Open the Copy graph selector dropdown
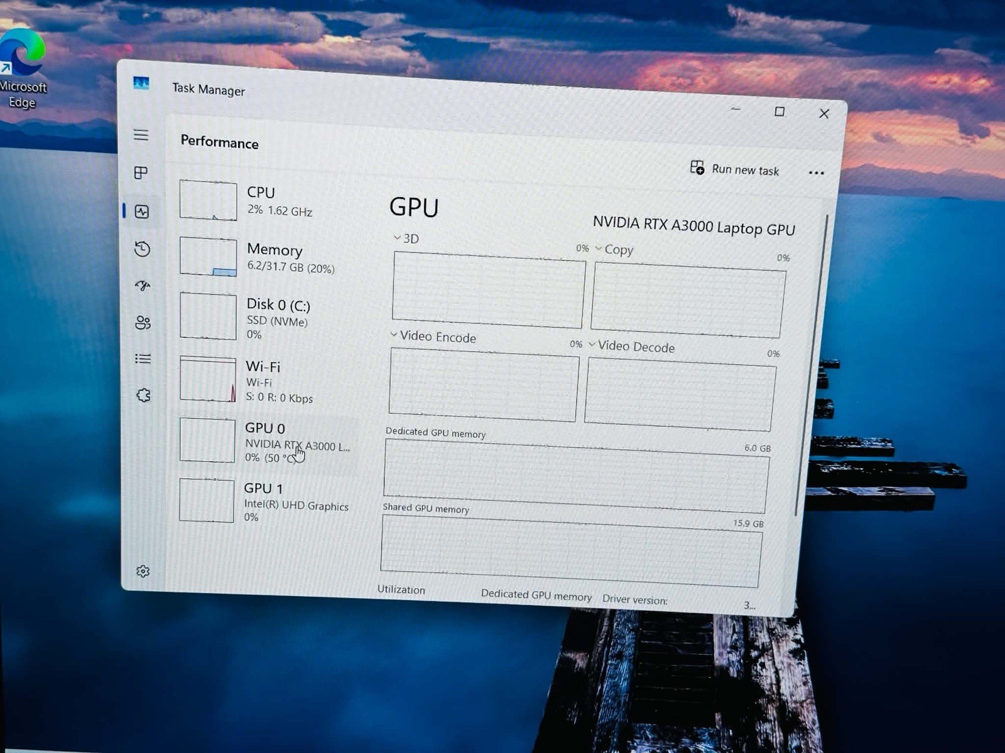Screen dimensions: 1005x753 pos(614,249)
